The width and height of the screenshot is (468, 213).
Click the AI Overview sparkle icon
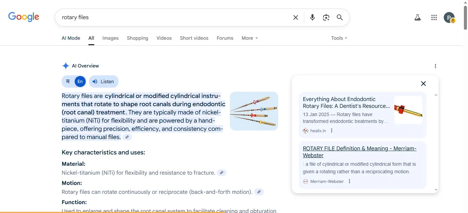65,66
